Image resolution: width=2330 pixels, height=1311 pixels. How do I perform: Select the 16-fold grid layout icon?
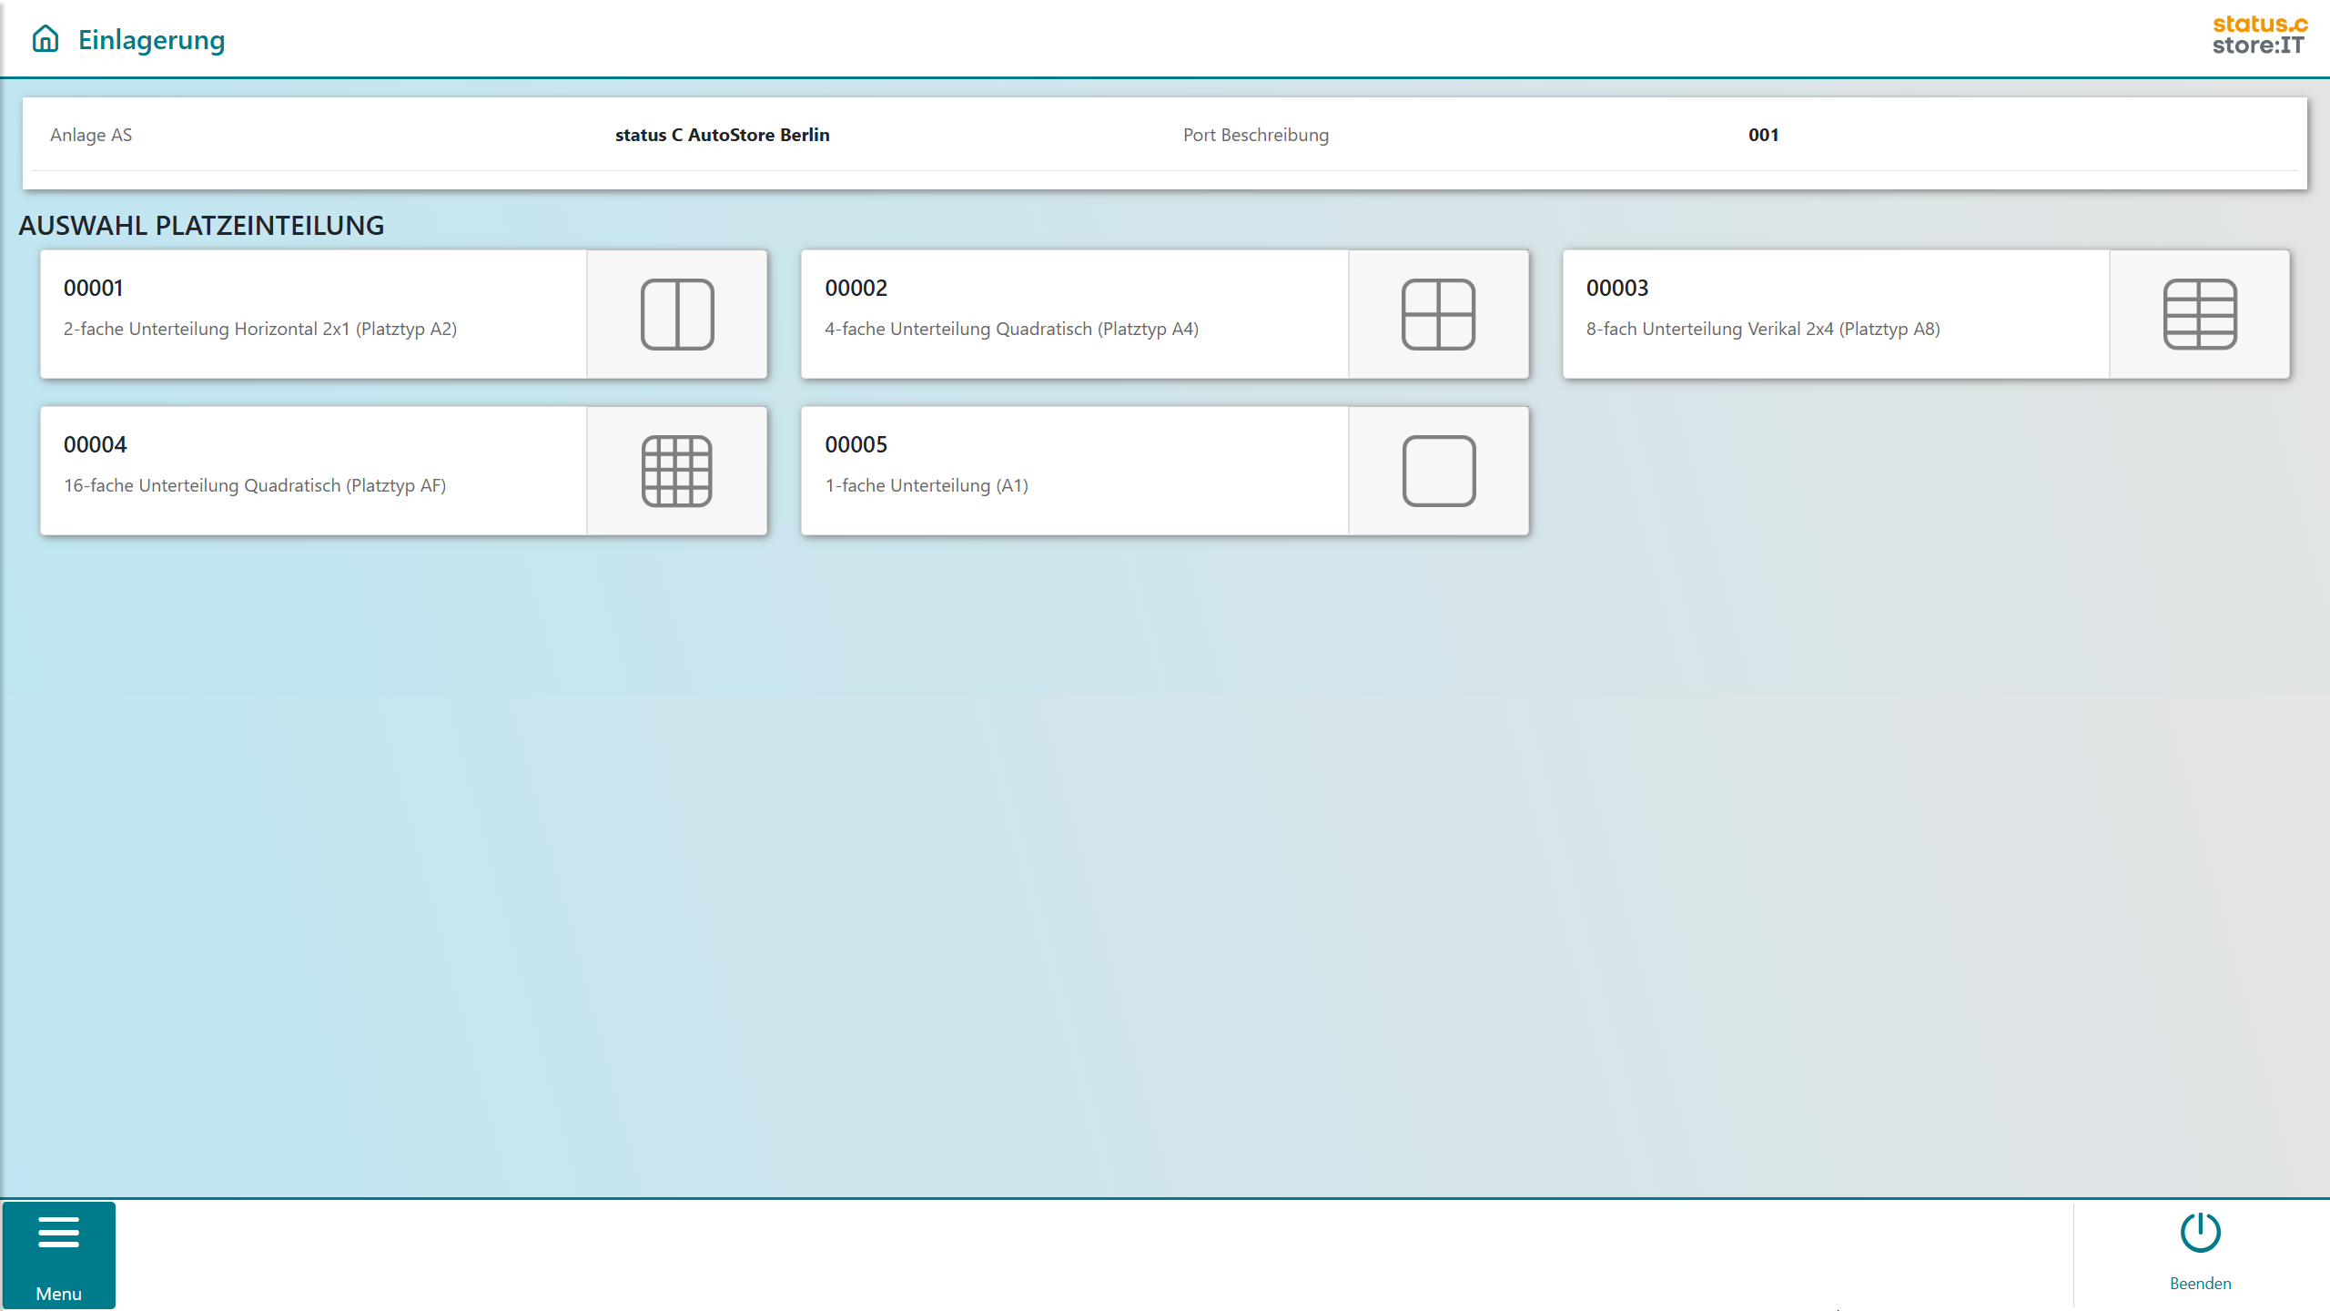coord(677,471)
